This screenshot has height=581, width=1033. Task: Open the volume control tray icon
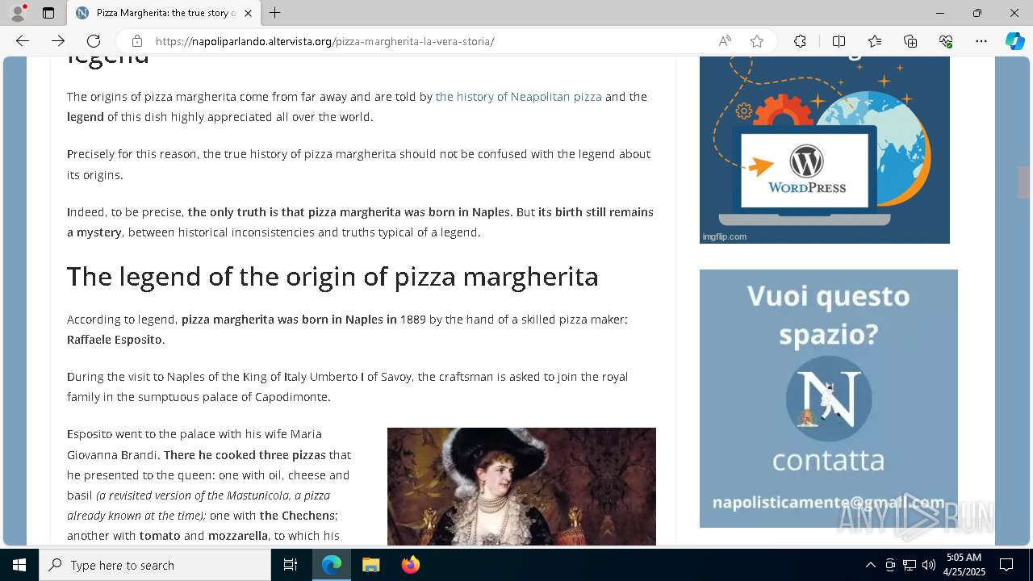(x=929, y=565)
